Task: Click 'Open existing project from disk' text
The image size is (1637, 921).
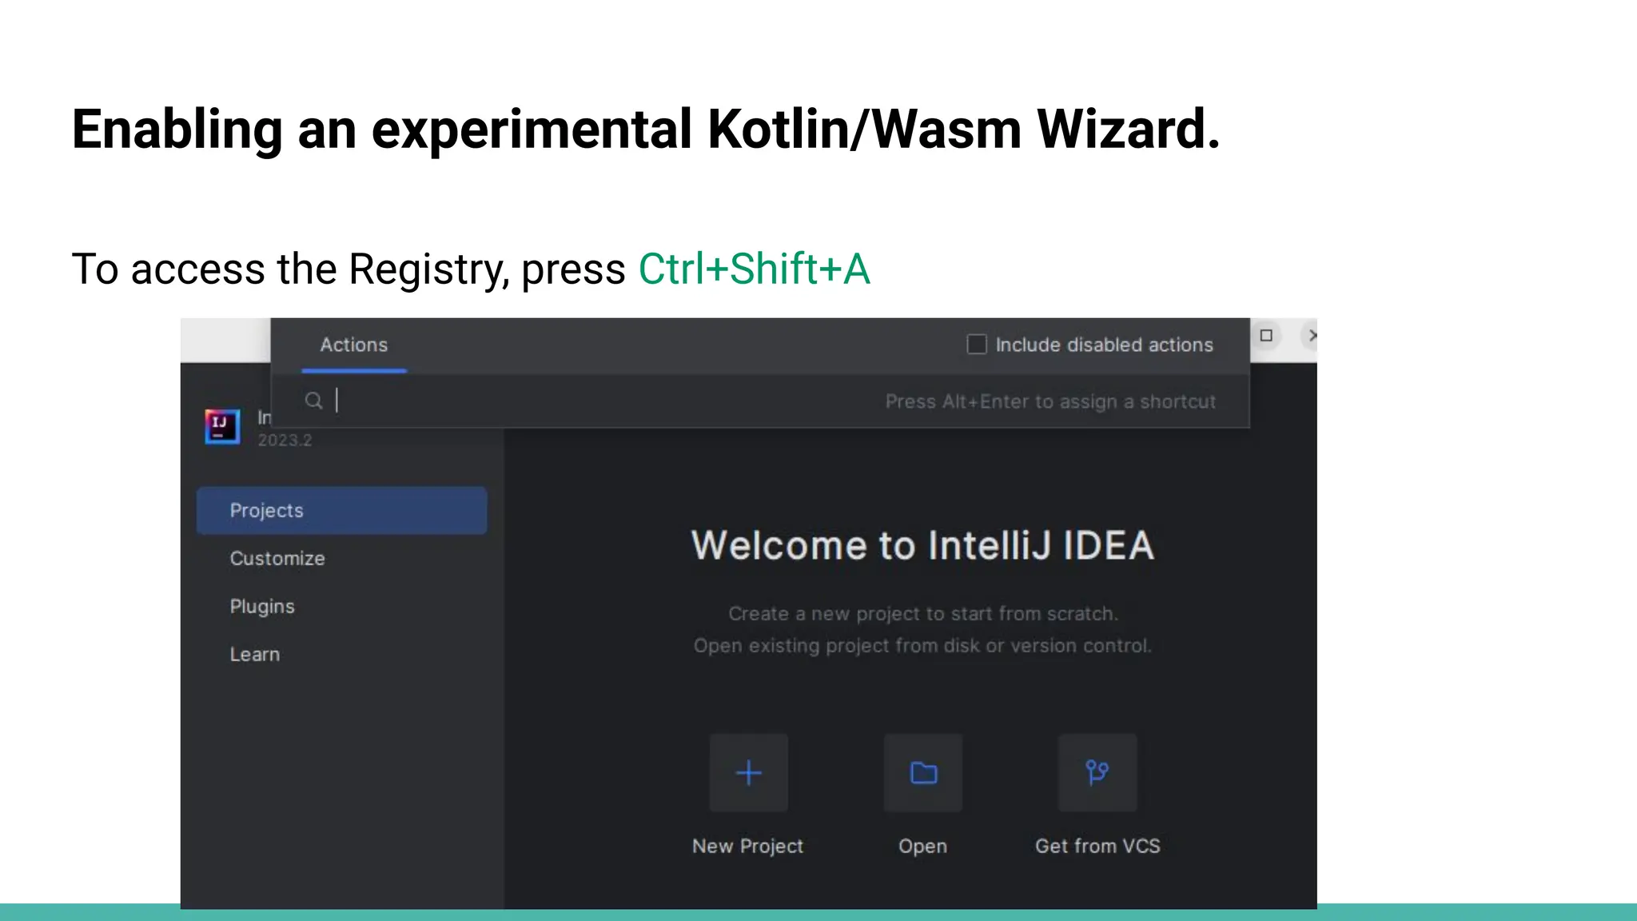Action: pyautogui.click(x=836, y=646)
